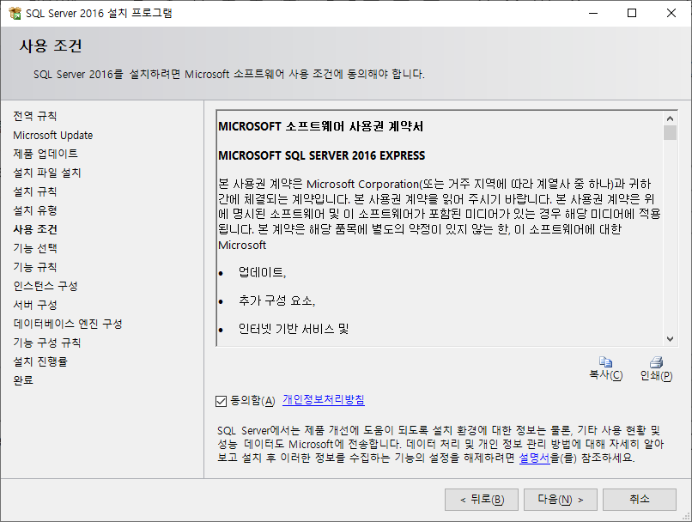Select the 기능 구성 규칙 step
The height and width of the screenshot is (522, 692).
pyautogui.click(x=47, y=343)
